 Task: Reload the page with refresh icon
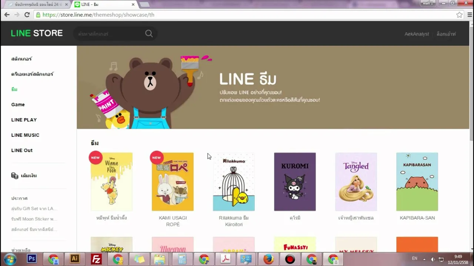tap(27, 15)
